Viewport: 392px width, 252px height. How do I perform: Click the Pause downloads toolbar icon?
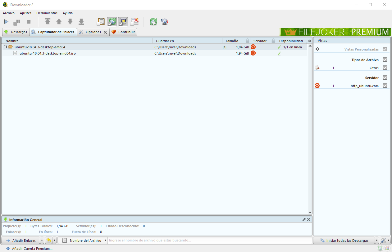click(x=17, y=22)
